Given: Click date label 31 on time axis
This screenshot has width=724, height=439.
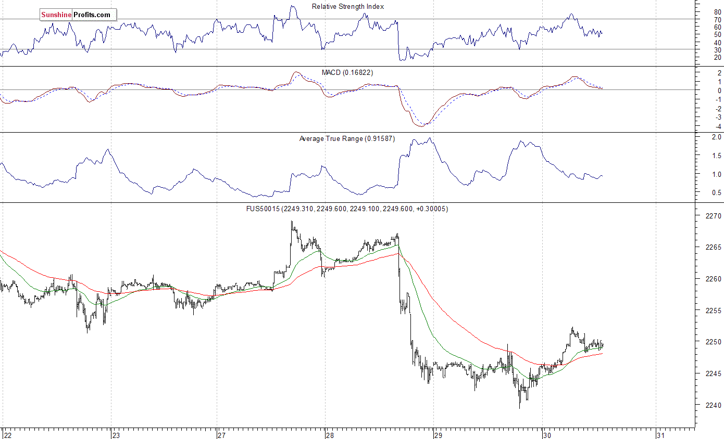Looking at the screenshot, I should click(661, 435).
